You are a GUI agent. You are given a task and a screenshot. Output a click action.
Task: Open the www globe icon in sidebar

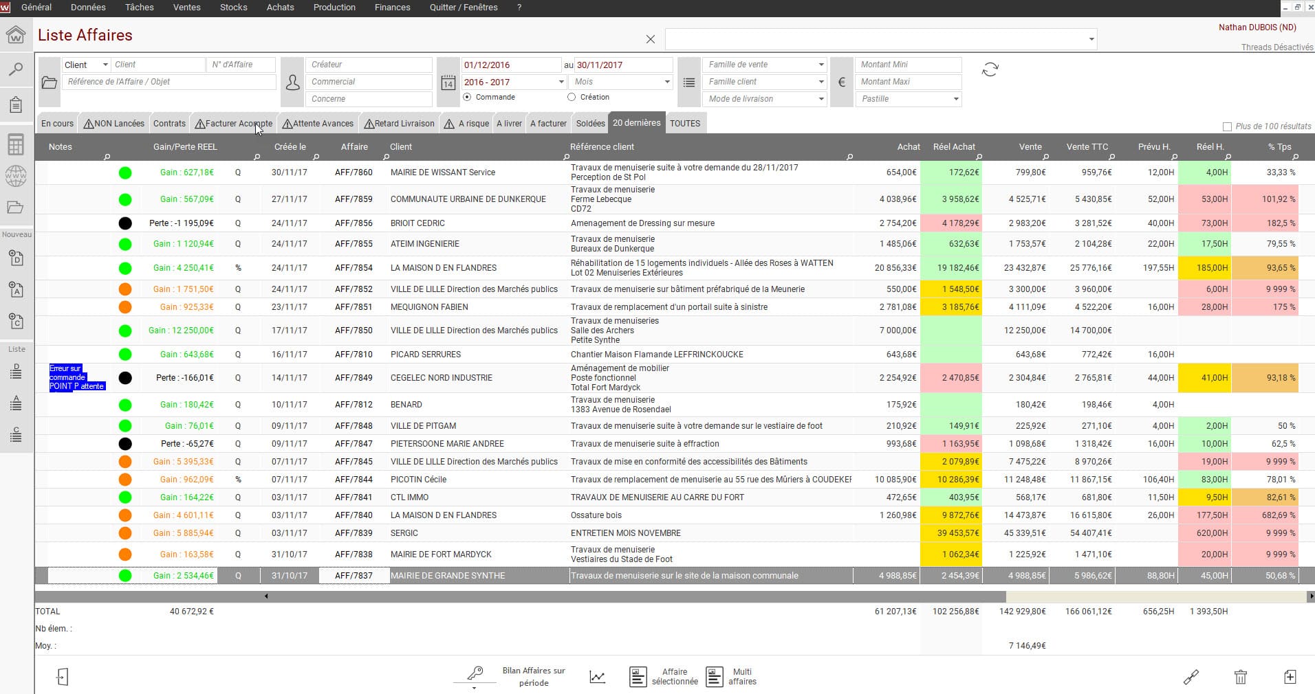coord(16,176)
